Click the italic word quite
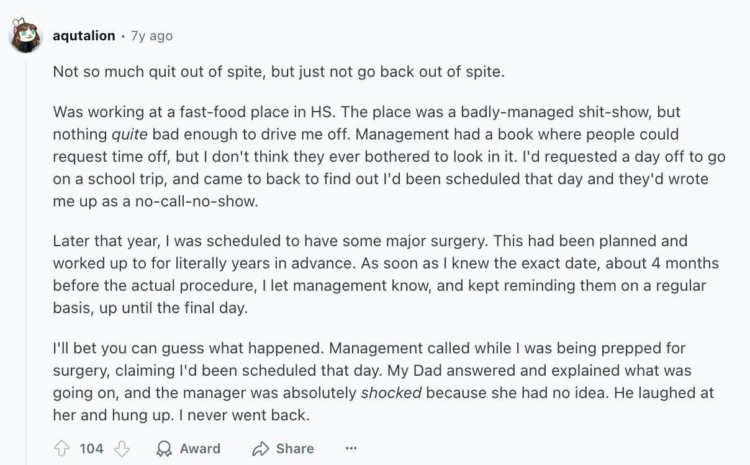Viewport: 750px width, 465px height. tap(129, 135)
